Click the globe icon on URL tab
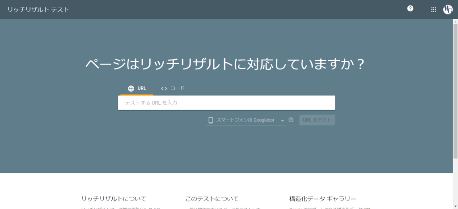Viewport: 458px width, 209px height. pyautogui.click(x=131, y=89)
